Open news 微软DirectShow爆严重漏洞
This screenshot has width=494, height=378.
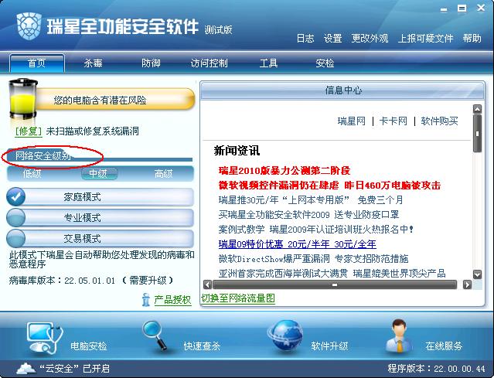coord(313,259)
